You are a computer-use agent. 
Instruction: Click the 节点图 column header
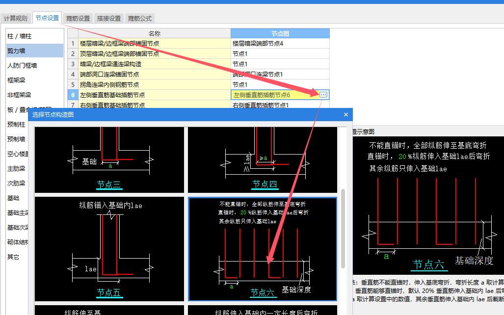(280, 33)
